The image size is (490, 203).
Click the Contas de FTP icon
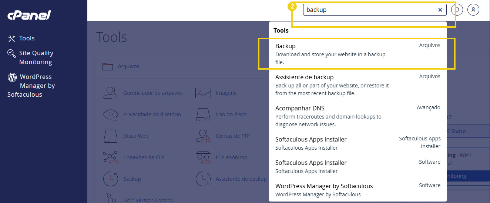tap(203, 136)
